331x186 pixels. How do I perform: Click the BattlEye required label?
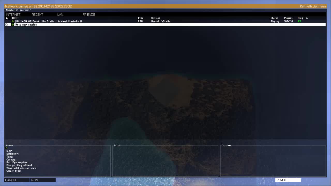click(17, 162)
